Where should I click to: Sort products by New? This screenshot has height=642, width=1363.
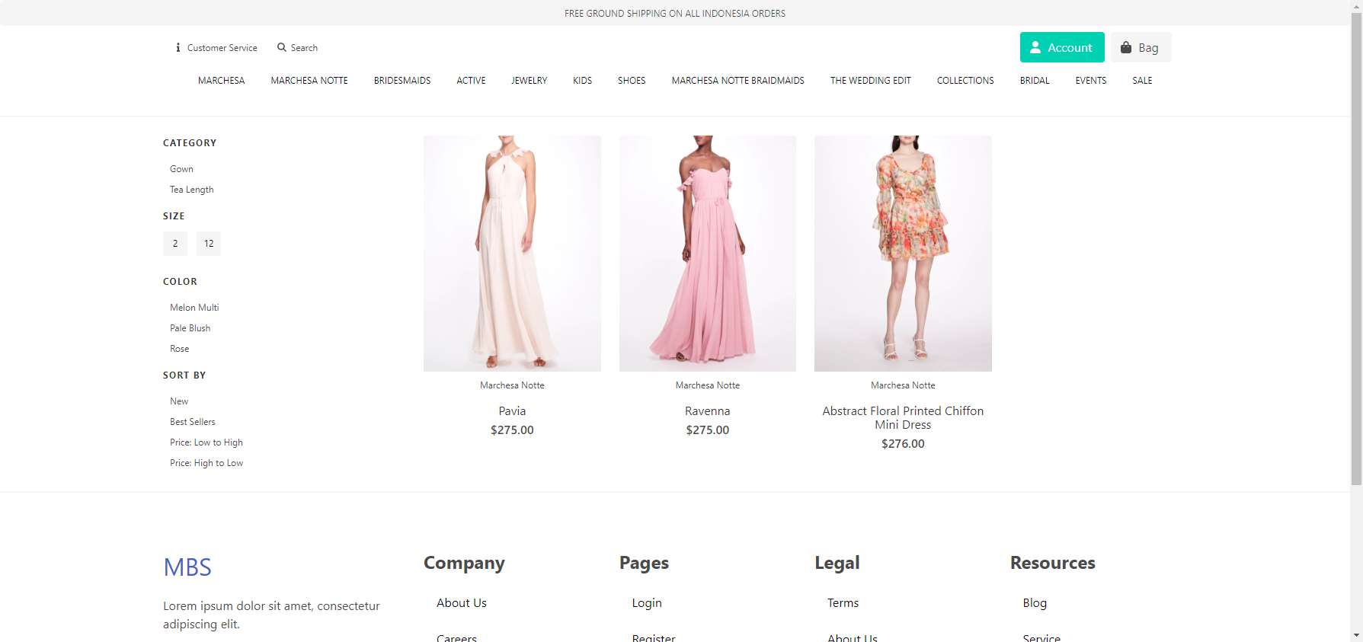point(179,401)
